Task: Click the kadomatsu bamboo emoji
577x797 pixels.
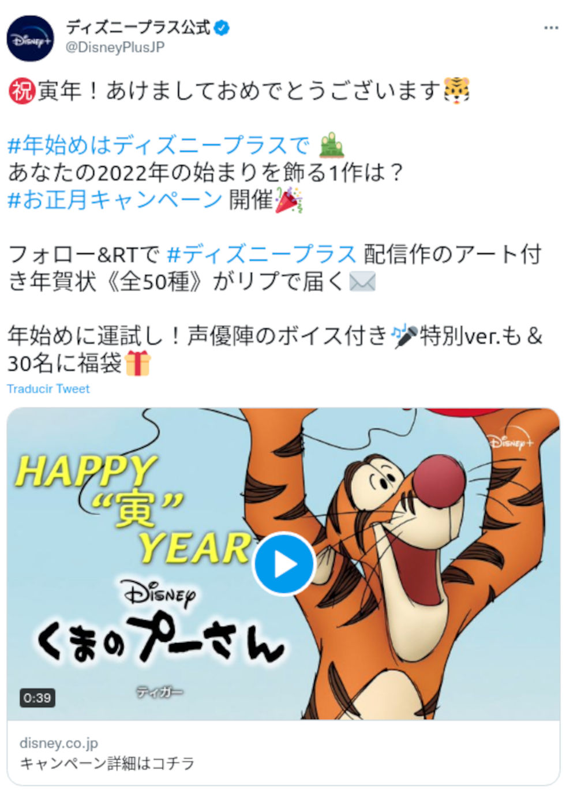Action: pos(331,145)
